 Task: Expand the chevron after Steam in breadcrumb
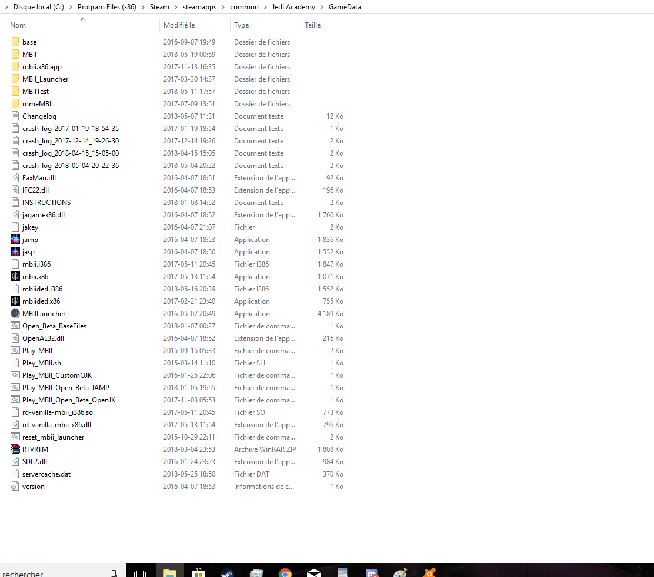[176, 7]
